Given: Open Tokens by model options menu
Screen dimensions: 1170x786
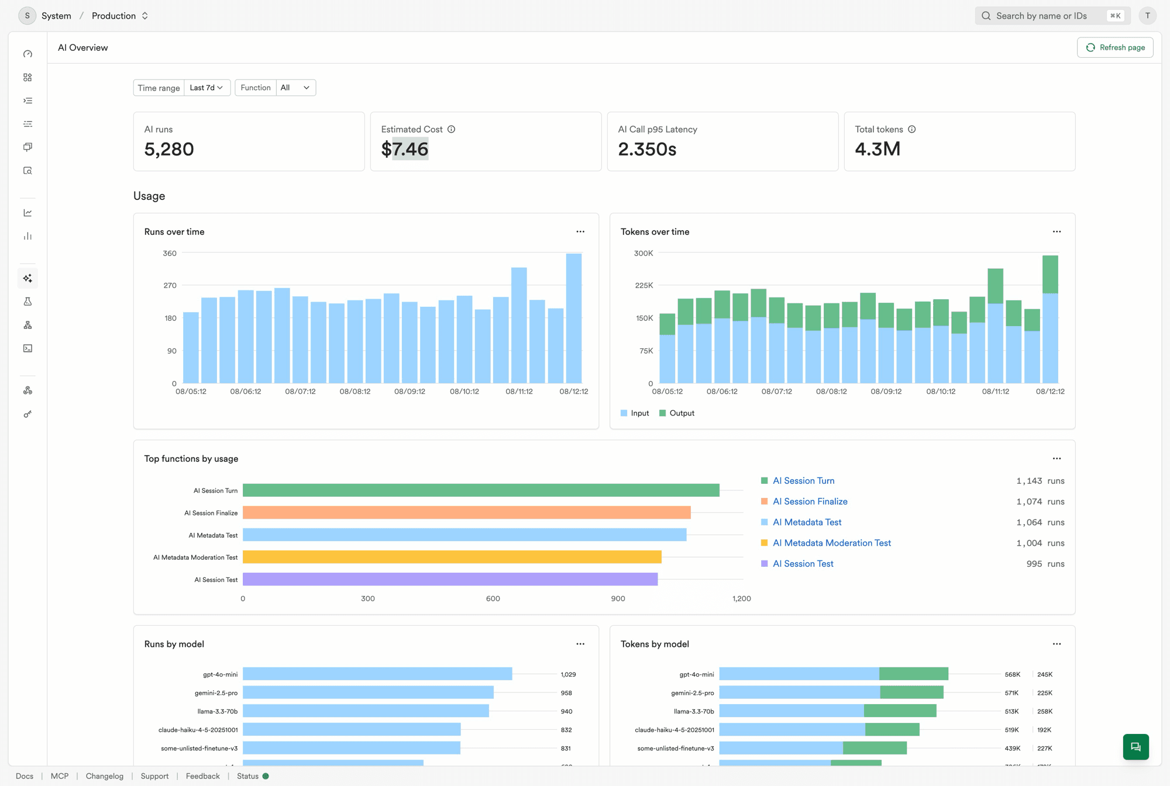Looking at the screenshot, I should pos(1057,643).
